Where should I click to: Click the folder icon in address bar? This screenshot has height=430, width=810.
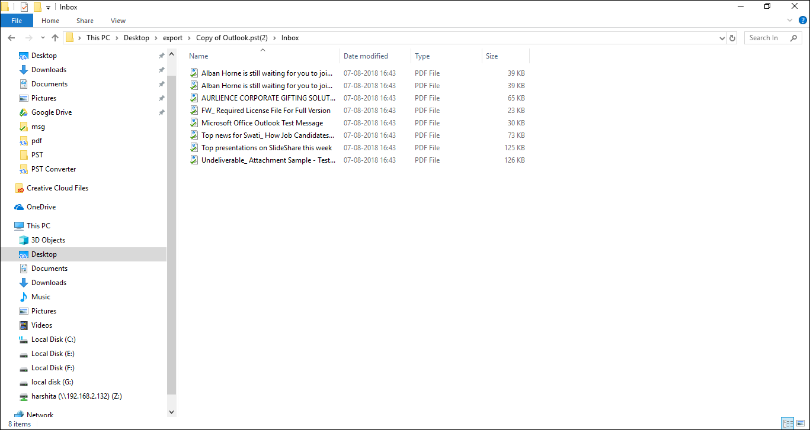pos(70,38)
